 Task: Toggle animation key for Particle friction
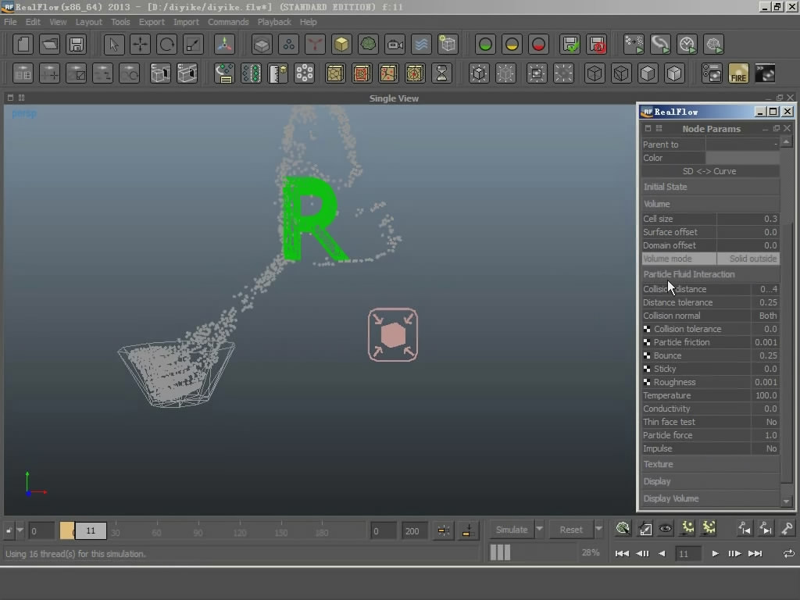(647, 342)
